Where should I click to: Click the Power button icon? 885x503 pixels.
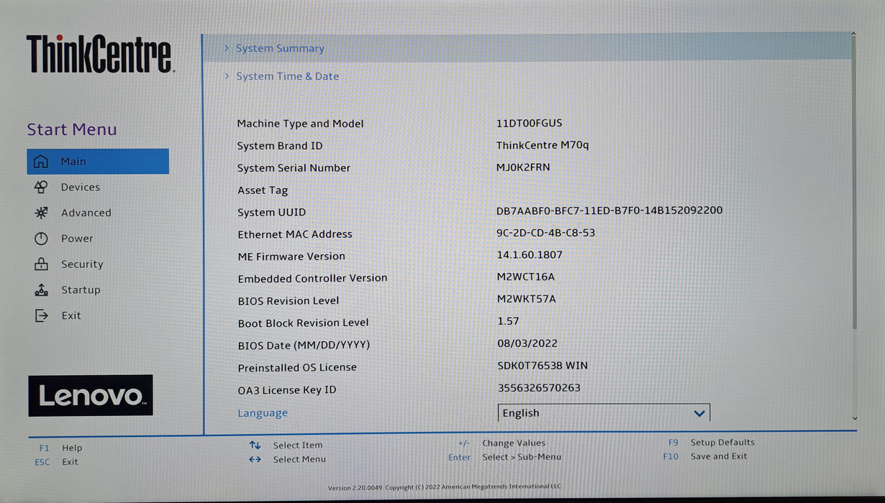(x=41, y=239)
